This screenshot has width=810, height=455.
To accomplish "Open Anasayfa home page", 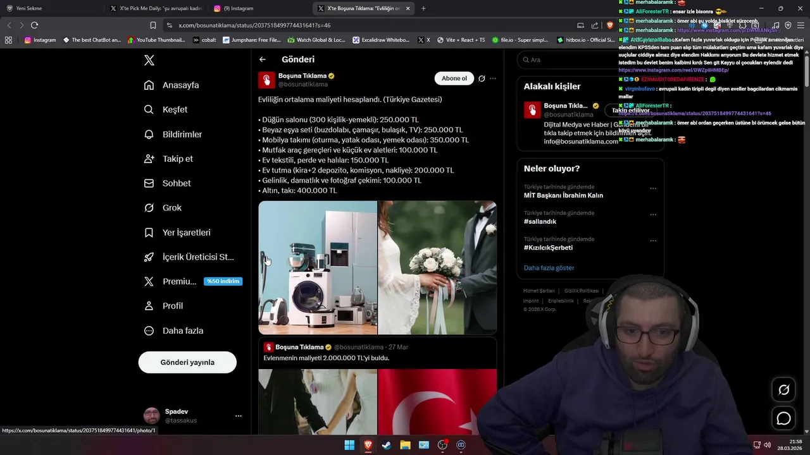I will tap(171, 85).
